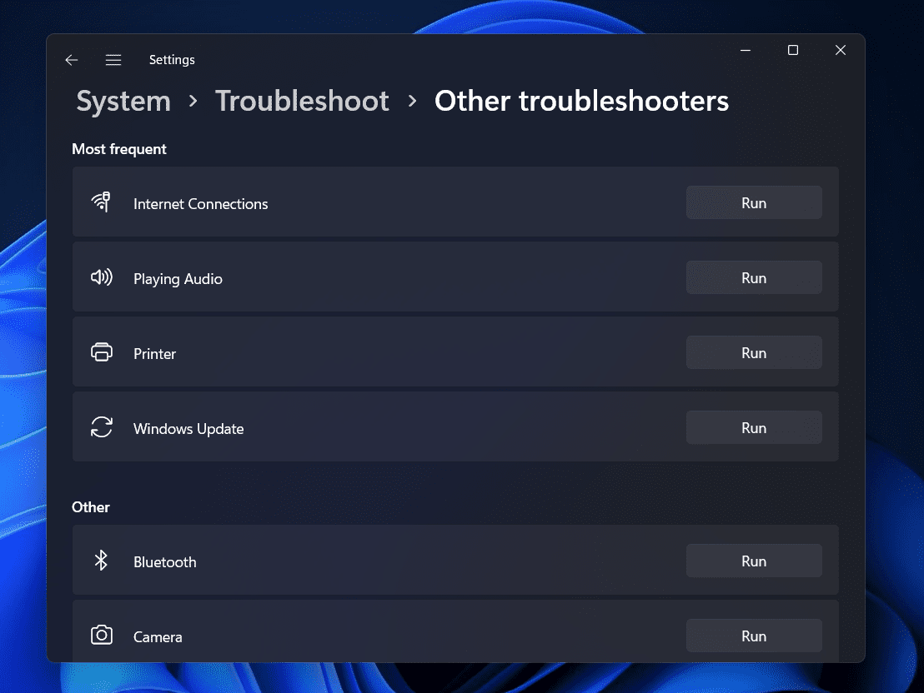Click the Playing Audio speaker icon

[x=102, y=277]
